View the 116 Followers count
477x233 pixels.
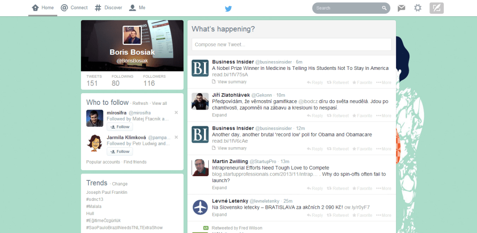154,80
